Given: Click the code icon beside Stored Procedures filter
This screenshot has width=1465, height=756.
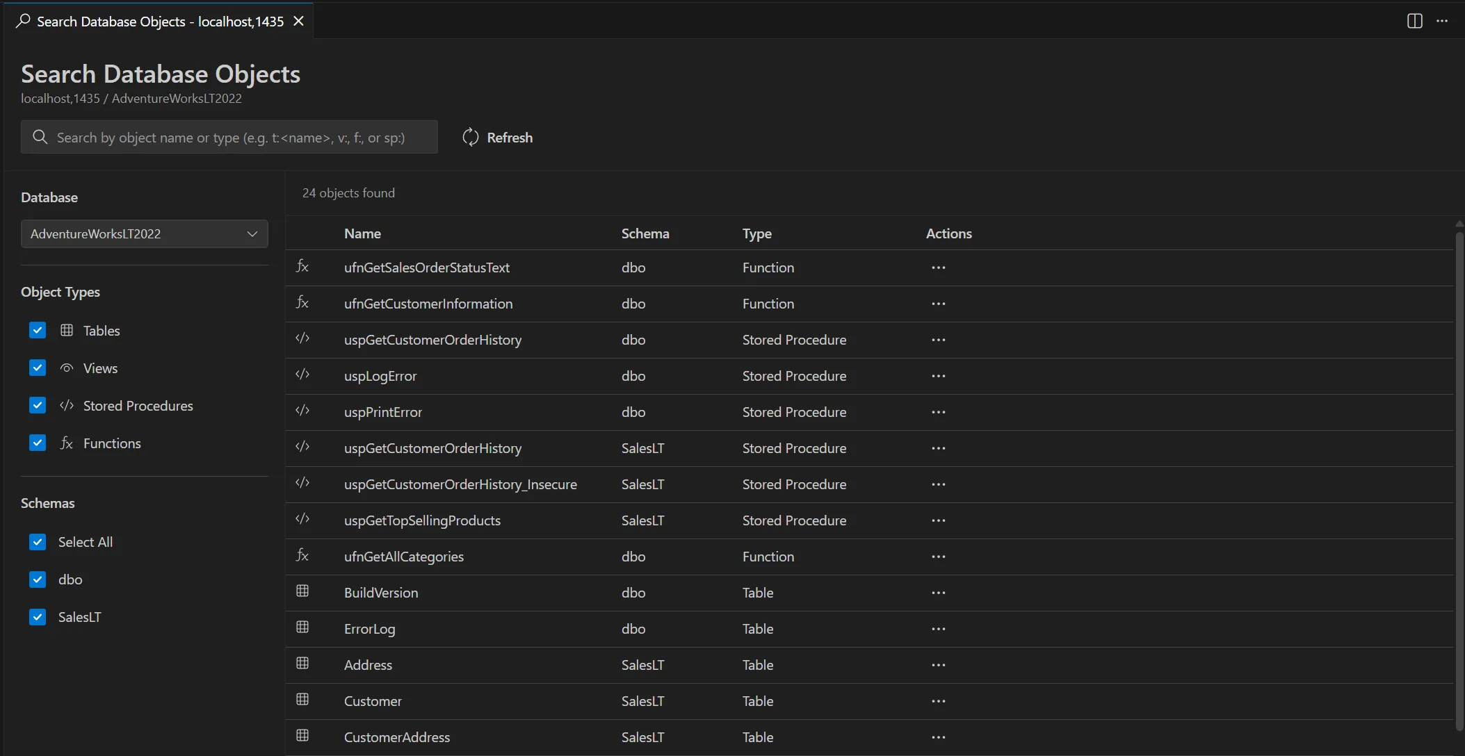Looking at the screenshot, I should point(66,405).
